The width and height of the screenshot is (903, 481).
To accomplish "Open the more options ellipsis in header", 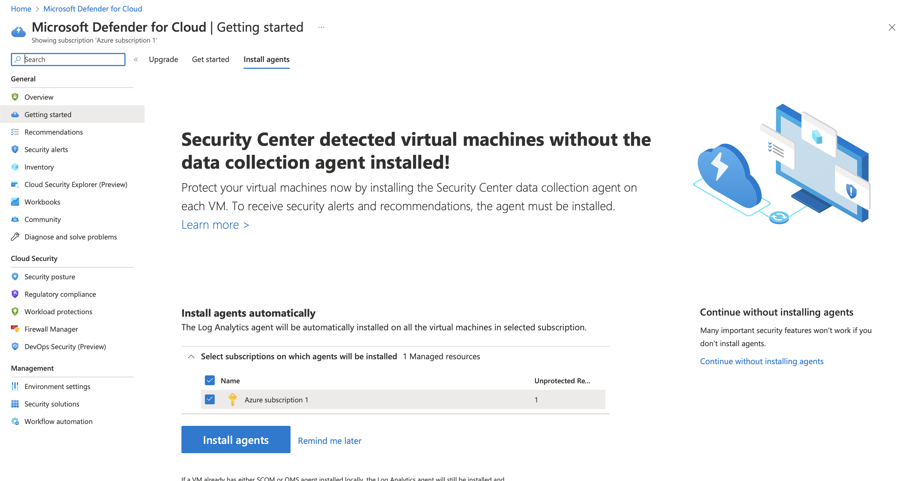I will (321, 27).
